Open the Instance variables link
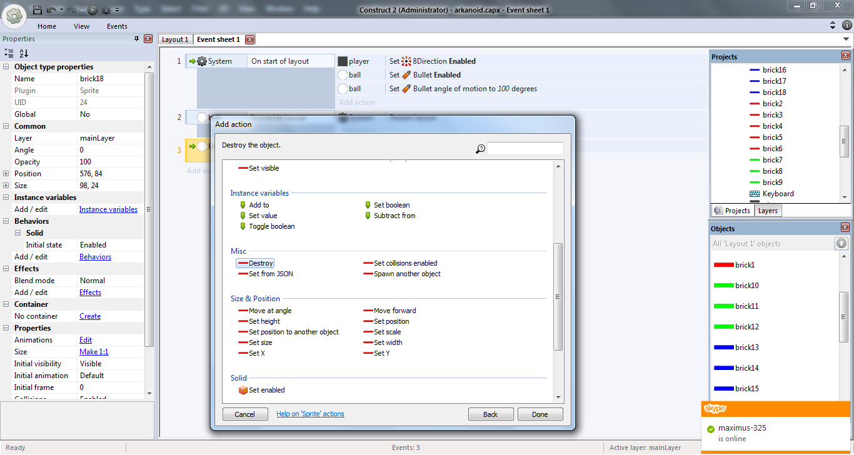854x455 pixels. tap(108, 209)
